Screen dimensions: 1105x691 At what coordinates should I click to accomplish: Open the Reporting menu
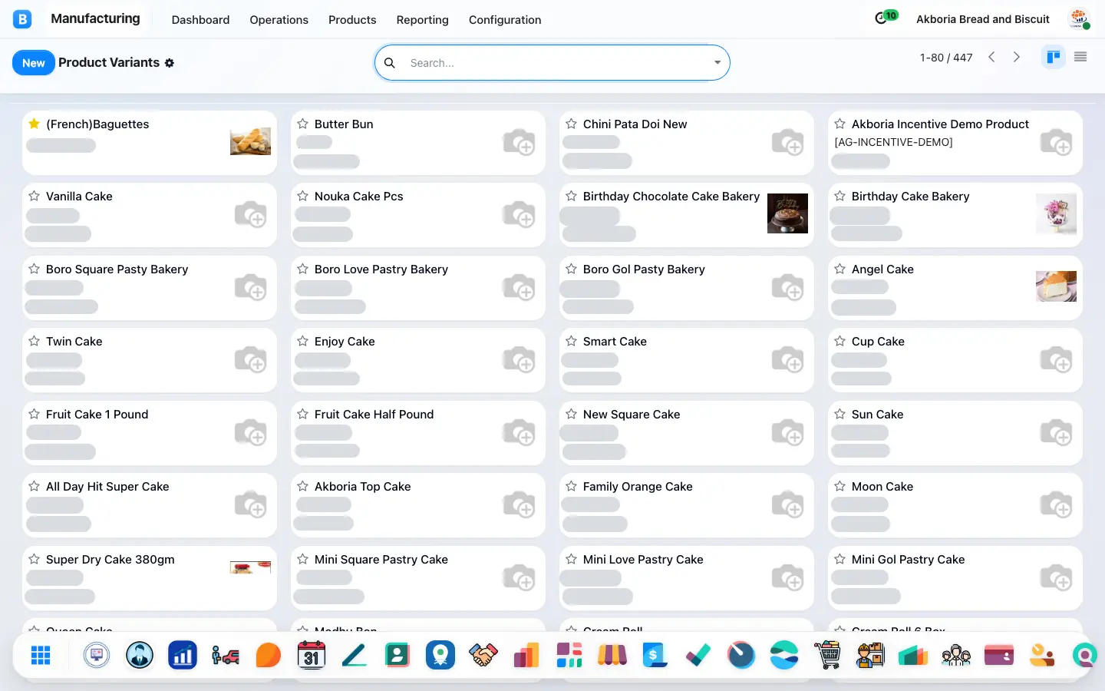click(x=423, y=20)
